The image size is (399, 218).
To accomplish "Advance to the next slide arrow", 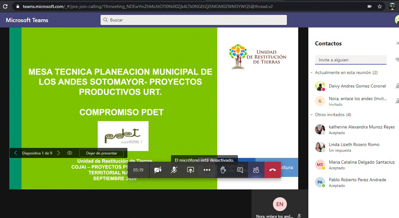I will 59,153.
